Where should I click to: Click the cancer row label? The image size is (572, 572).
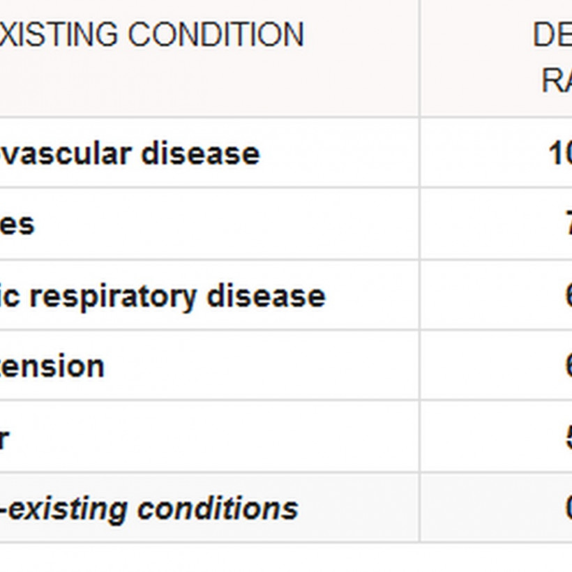[x=4, y=437]
